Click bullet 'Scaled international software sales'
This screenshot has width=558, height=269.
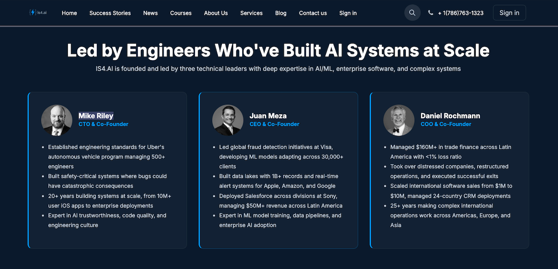pos(451,191)
